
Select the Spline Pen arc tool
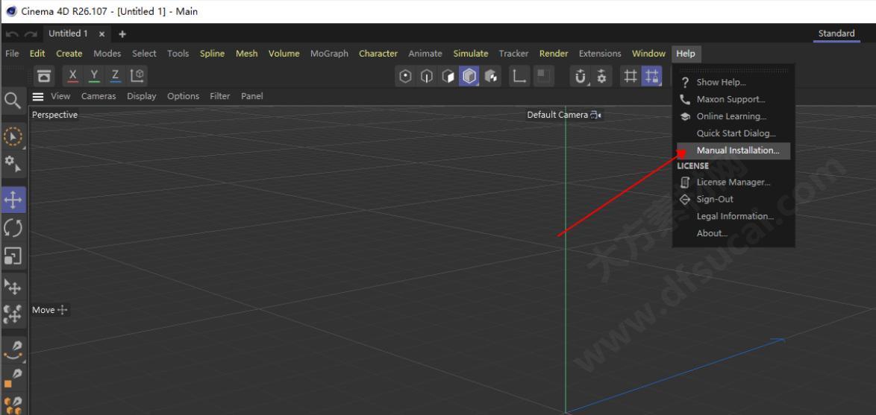coord(13,350)
